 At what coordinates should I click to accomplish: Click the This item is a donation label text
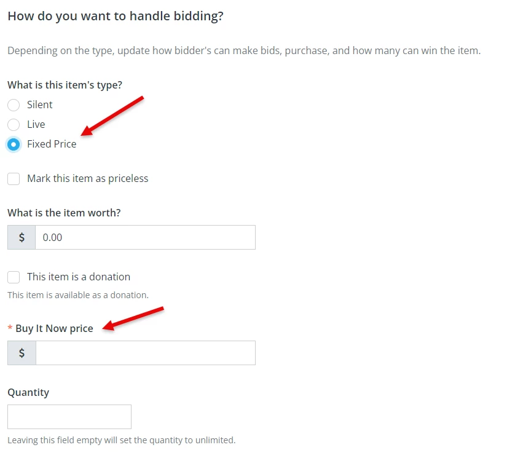tap(78, 277)
